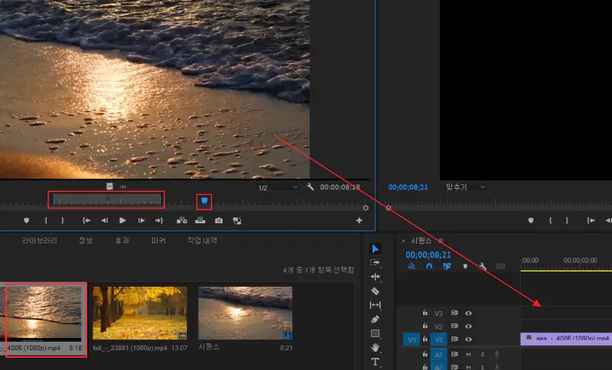The image size is (612, 370).
Task: Select the fall 23881 (1080p).mp4 thumbnail
Action: coord(140,313)
